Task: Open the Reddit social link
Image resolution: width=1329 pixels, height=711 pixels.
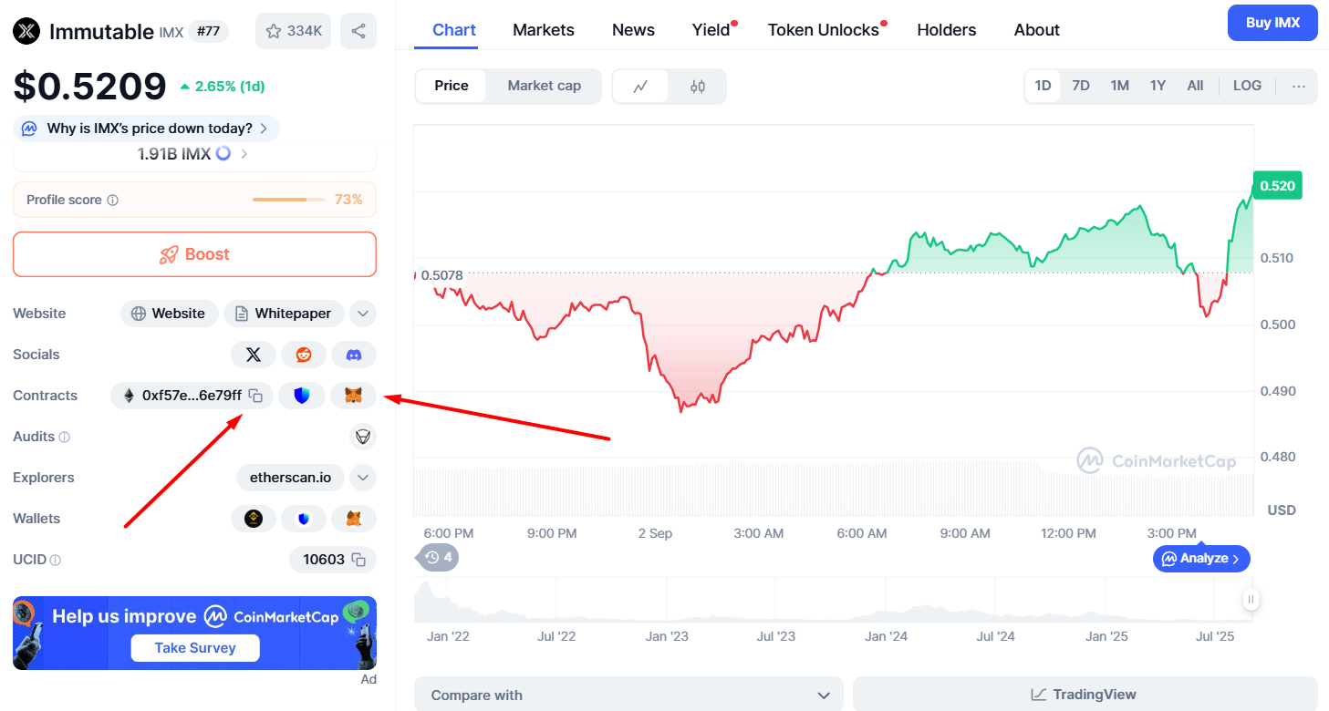Action: (304, 355)
